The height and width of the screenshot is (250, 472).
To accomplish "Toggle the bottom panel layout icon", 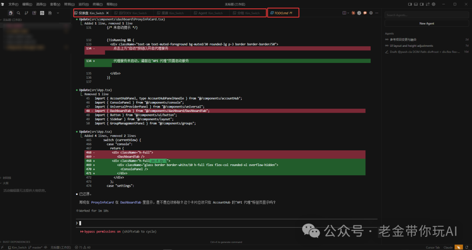I will point(416,4).
